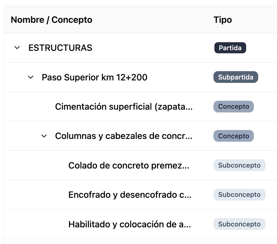Viewport: 277px width, 244px height.
Task: Click Subconcepto badge for Encofrado row
Action: [239, 195]
